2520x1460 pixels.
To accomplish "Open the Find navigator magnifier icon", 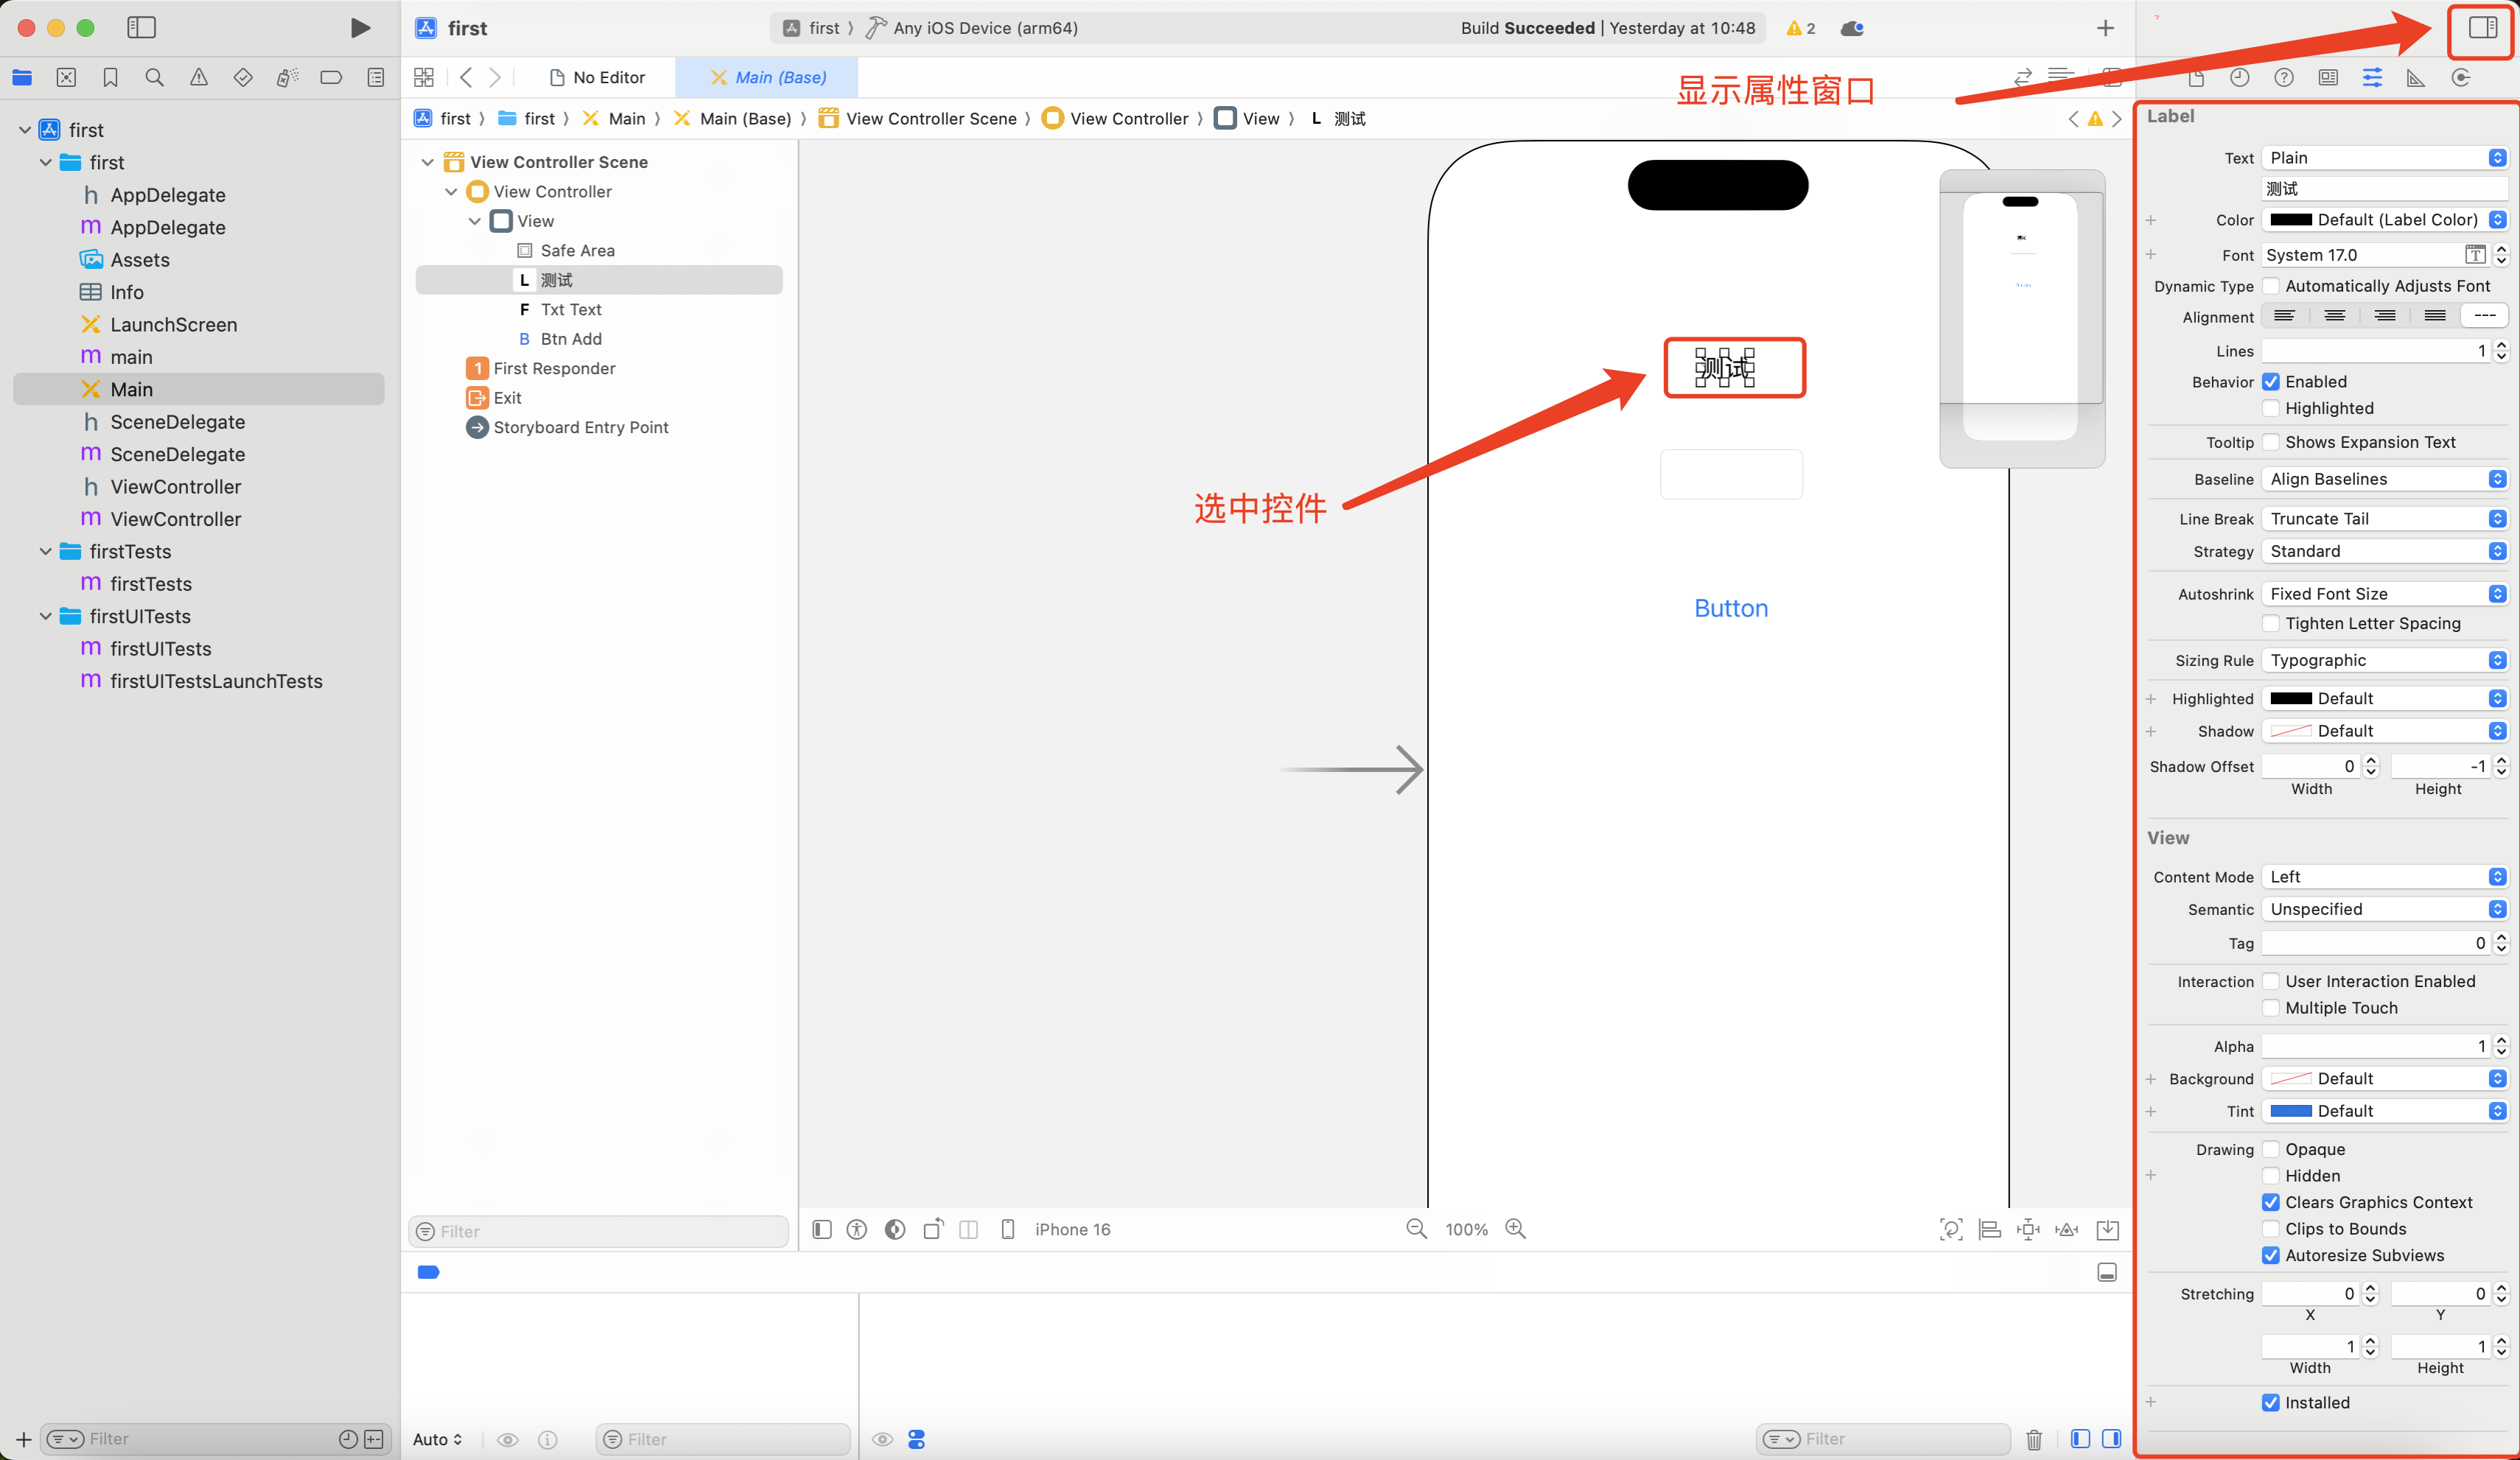I will click(154, 77).
